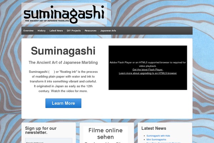Click the Learn More button
Image resolution: width=214 pixels, height=143 pixels.
(x=63, y=103)
